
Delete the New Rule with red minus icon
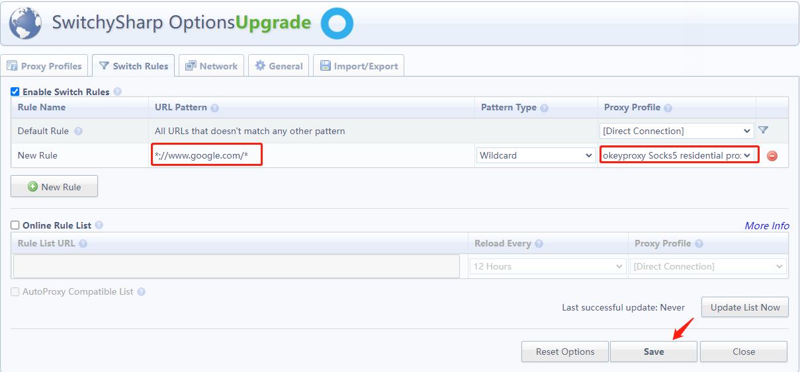pyautogui.click(x=772, y=156)
